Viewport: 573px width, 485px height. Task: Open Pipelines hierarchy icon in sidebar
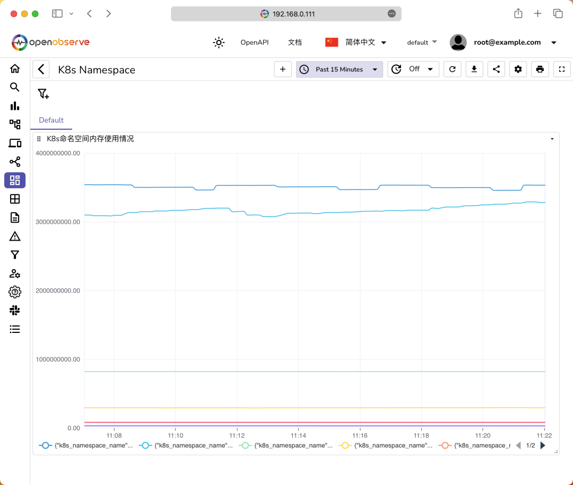[15, 124]
